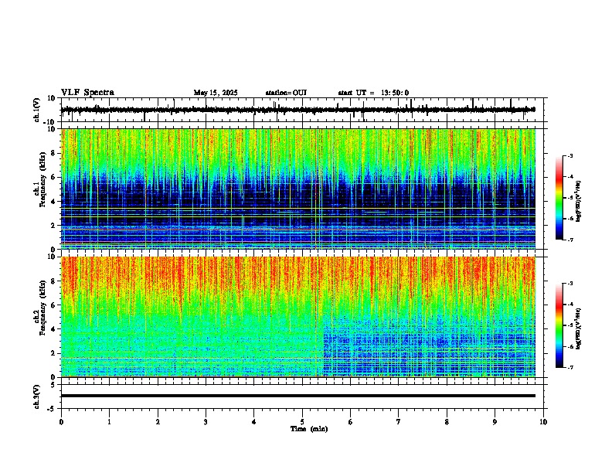Click the "8" tick on ch.2 frequency axis

pos(53,281)
